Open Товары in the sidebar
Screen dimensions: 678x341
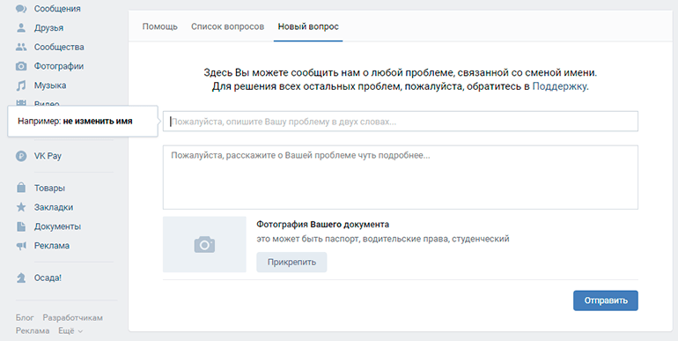(x=49, y=188)
